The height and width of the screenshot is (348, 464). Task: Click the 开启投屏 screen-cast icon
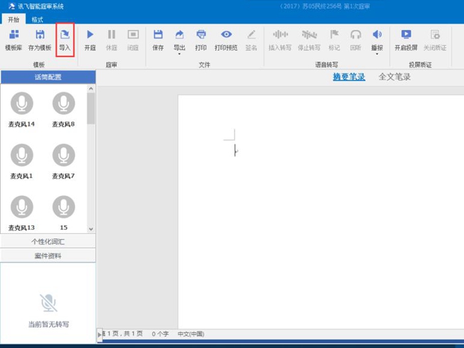pyautogui.click(x=406, y=39)
